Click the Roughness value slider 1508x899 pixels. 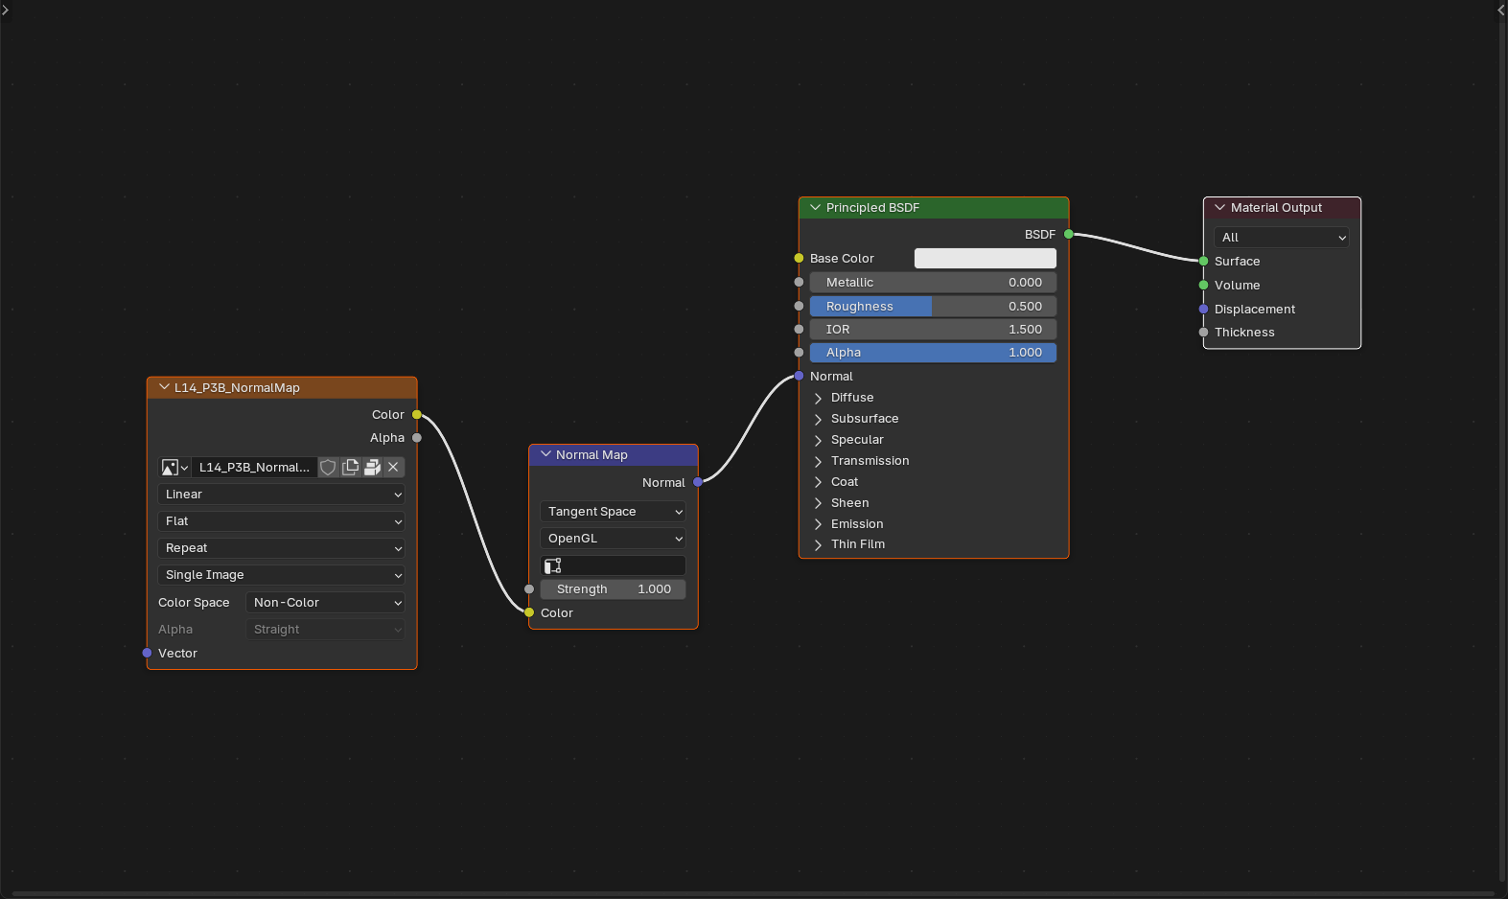[x=933, y=306]
